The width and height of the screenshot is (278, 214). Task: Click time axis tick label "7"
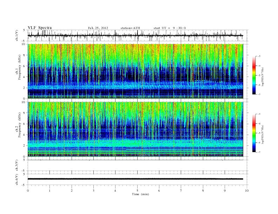click(x=181, y=191)
